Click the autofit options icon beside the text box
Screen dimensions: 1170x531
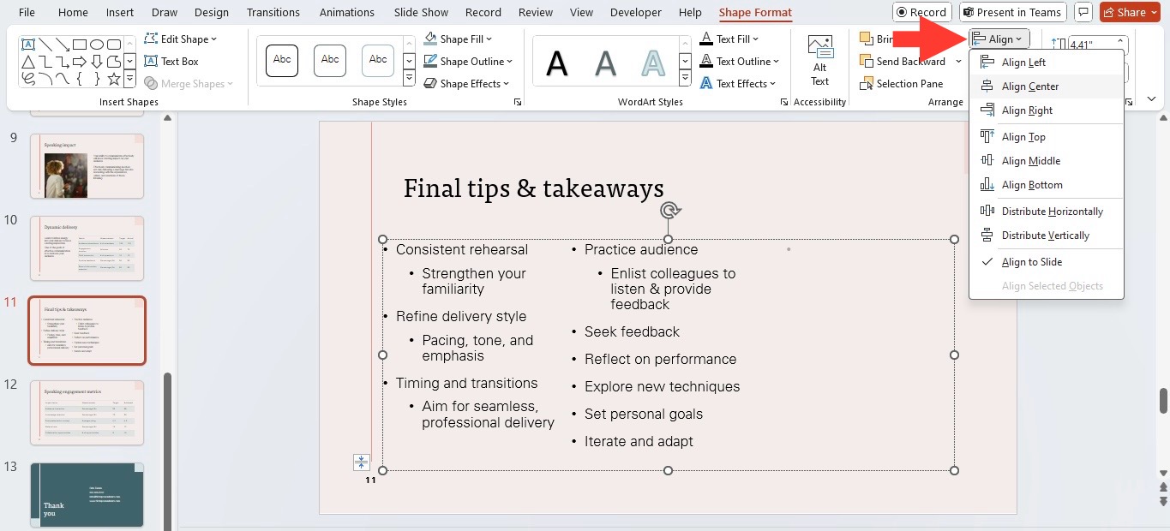pyautogui.click(x=362, y=462)
